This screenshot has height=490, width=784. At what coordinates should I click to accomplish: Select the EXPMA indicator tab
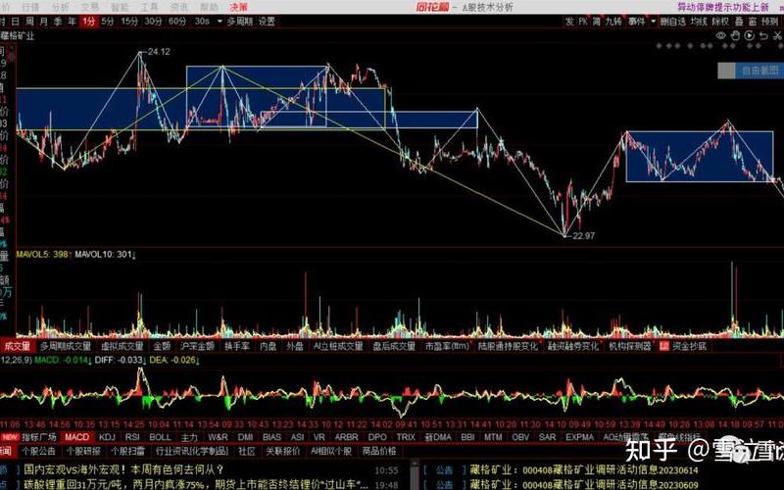point(580,437)
